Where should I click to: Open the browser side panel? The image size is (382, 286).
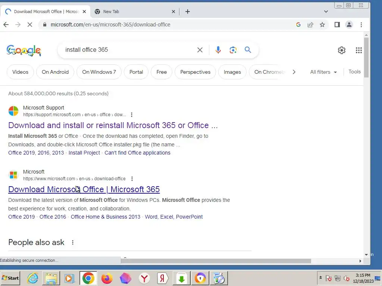[x=337, y=25]
